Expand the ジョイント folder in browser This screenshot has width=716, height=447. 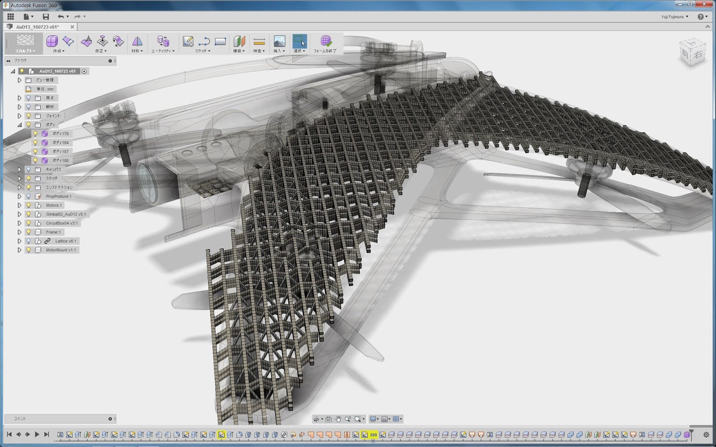coord(19,115)
